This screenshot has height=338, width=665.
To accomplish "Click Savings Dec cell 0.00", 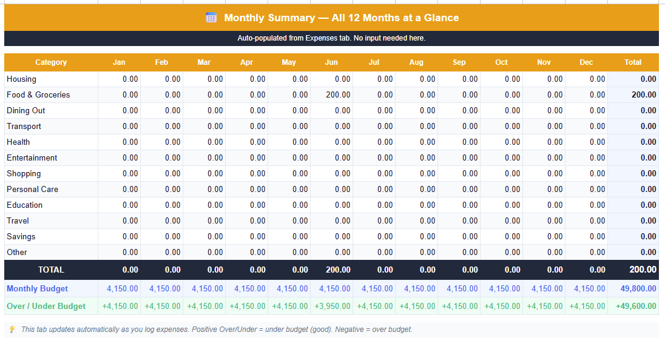I will (587, 236).
